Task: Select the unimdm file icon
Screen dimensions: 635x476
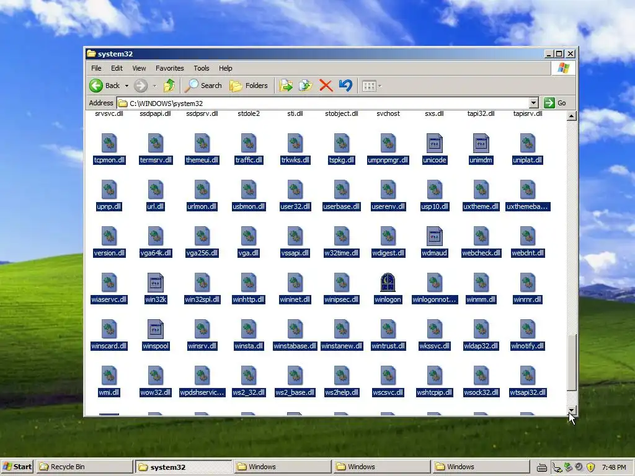Action: (481, 143)
